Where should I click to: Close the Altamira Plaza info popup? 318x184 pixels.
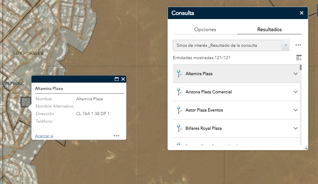tap(123, 79)
